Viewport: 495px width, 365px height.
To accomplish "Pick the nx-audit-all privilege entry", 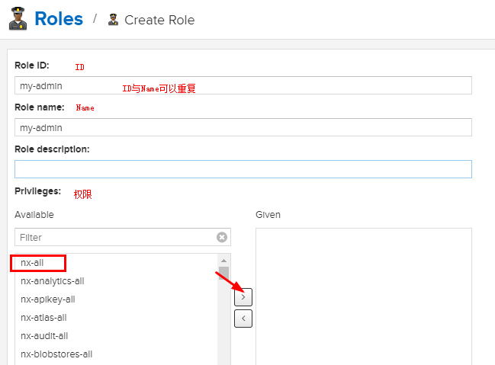I will click(x=44, y=336).
